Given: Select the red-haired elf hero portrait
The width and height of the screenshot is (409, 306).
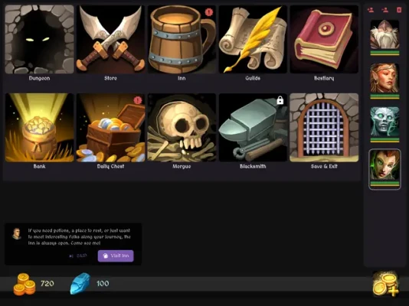Looking at the screenshot, I should pos(384,78).
